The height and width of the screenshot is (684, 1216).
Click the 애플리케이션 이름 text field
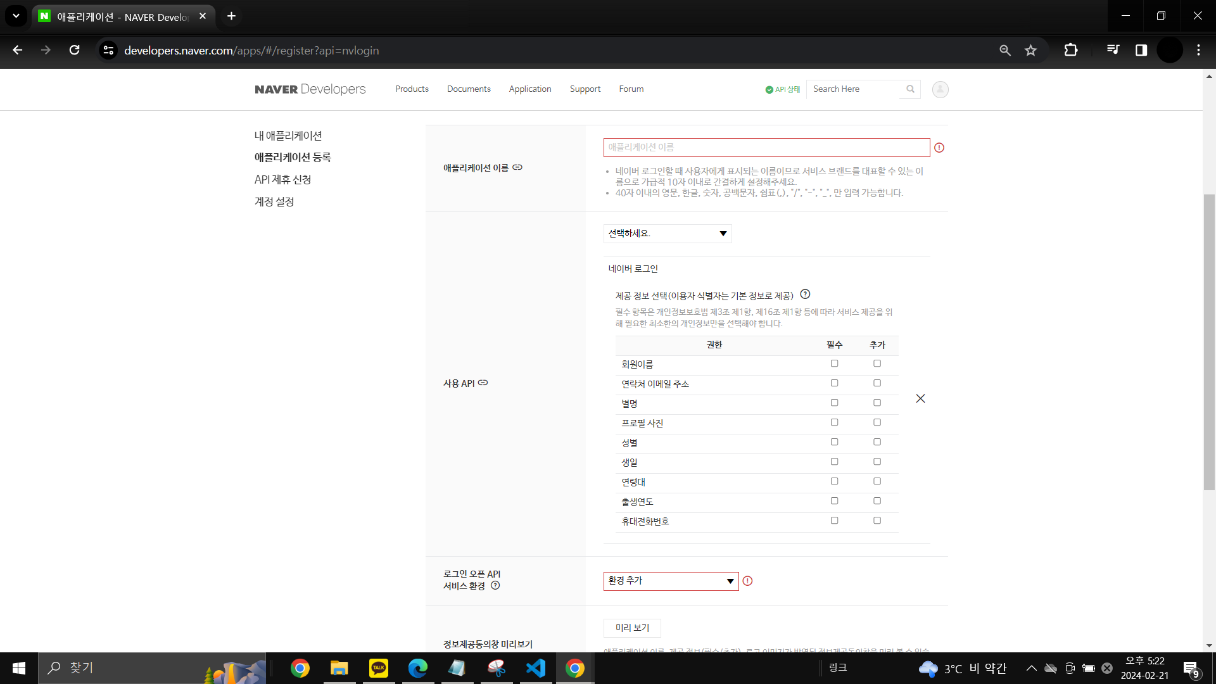pos(766,148)
